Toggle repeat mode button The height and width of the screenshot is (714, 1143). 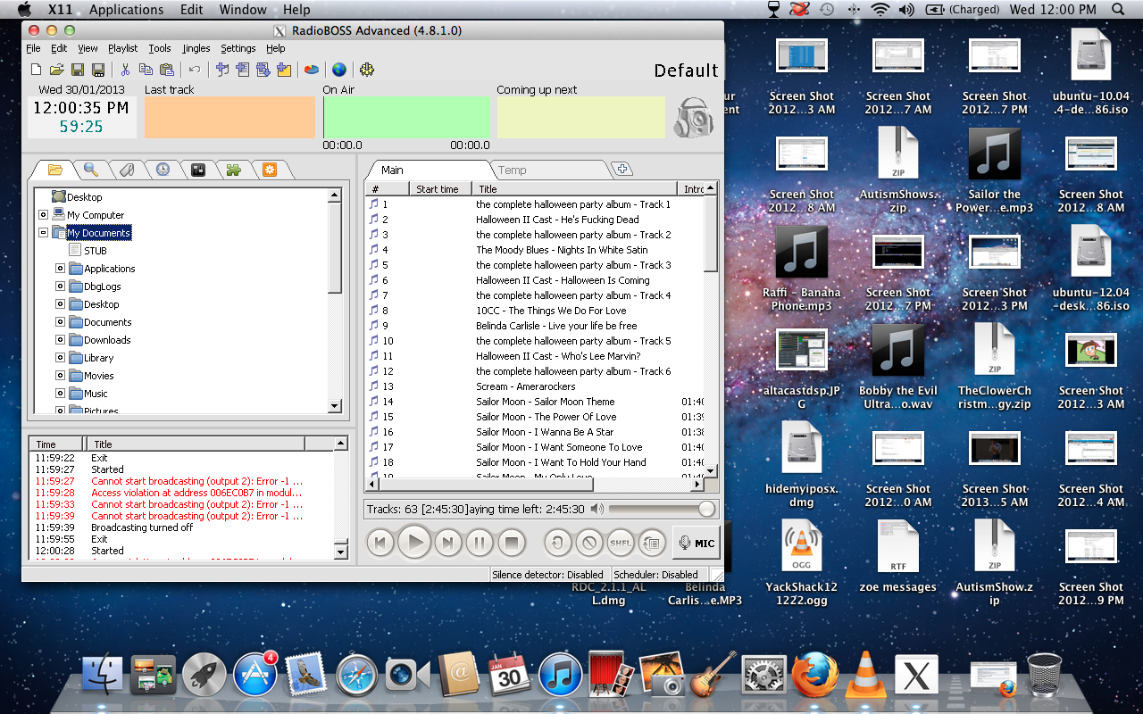point(558,542)
